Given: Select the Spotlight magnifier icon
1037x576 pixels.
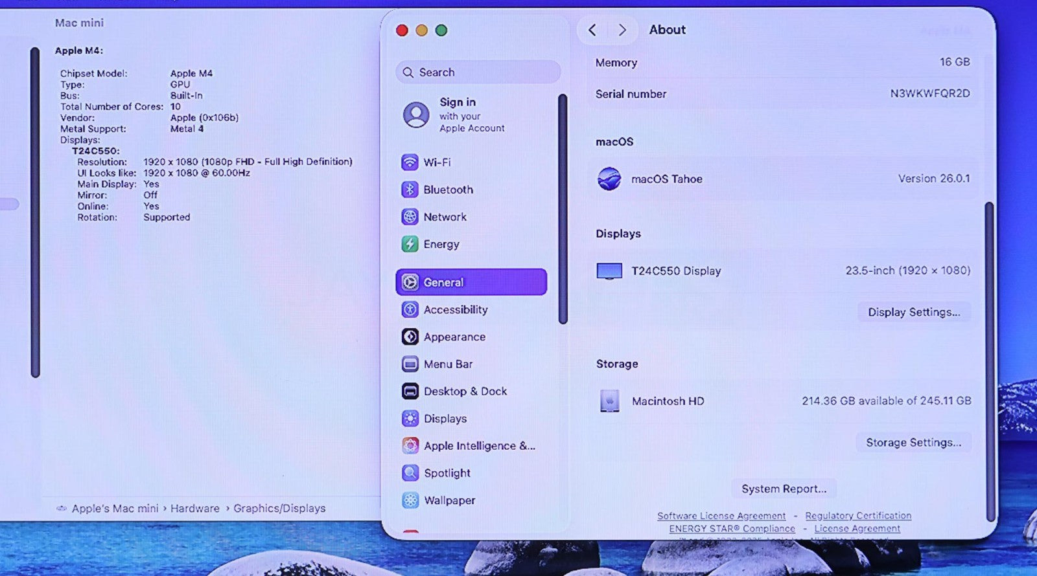Looking at the screenshot, I should click(x=410, y=473).
